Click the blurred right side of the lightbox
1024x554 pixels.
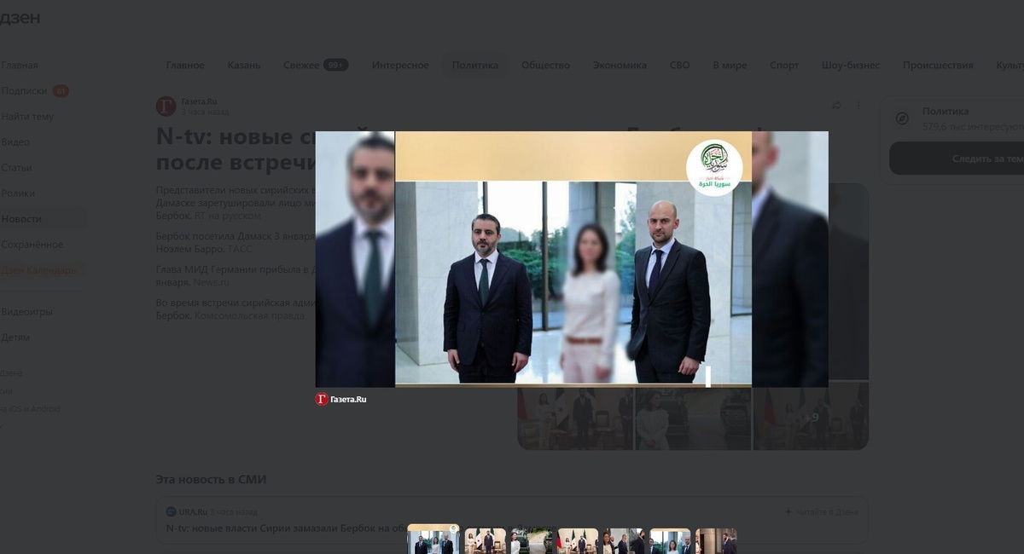790,259
